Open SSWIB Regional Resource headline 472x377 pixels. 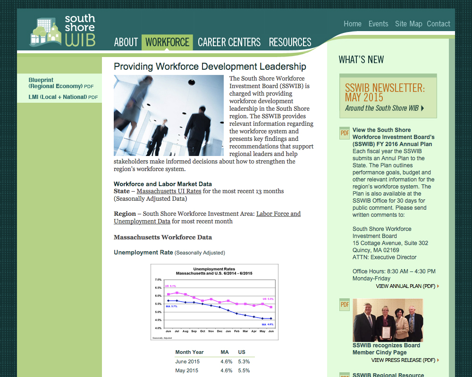click(388, 375)
